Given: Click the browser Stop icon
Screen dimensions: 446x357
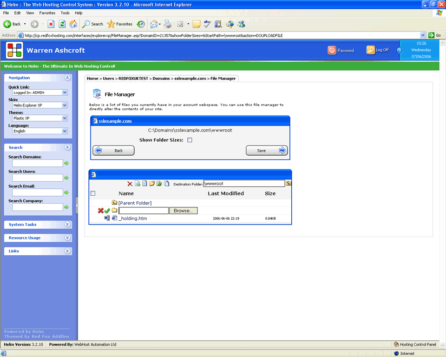Looking at the screenshot, I should (x=51, y=24).
